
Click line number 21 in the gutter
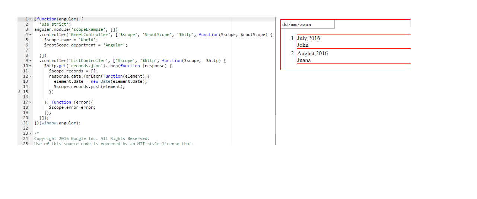(25, 123)
